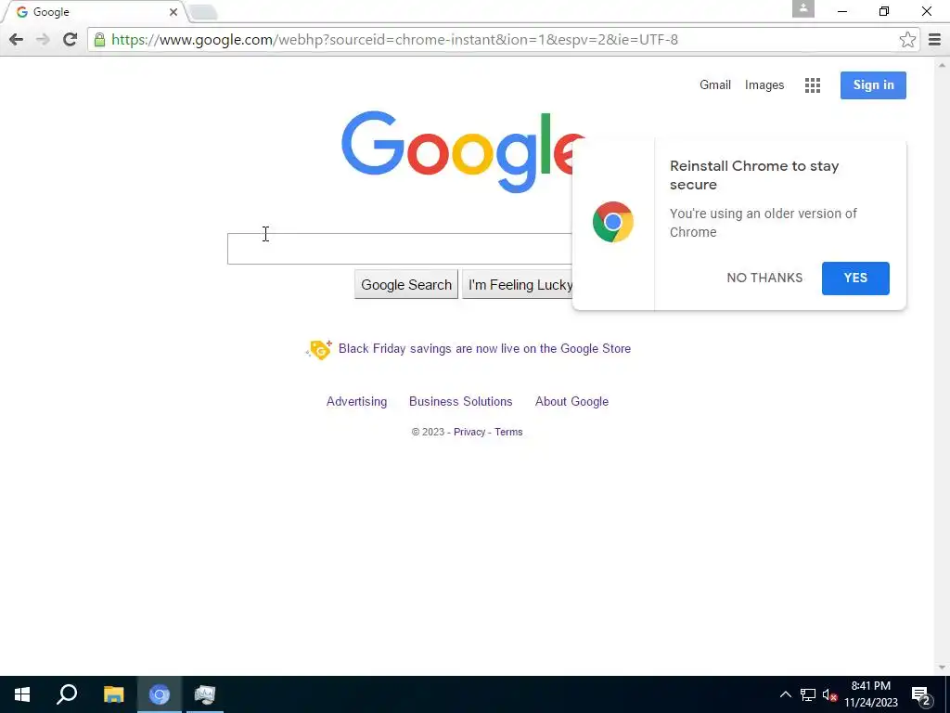Close the Google tab
This screenshot has width=950, height=713.
coord(173,12)
